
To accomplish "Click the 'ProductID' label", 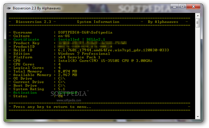I will point(24,47).
